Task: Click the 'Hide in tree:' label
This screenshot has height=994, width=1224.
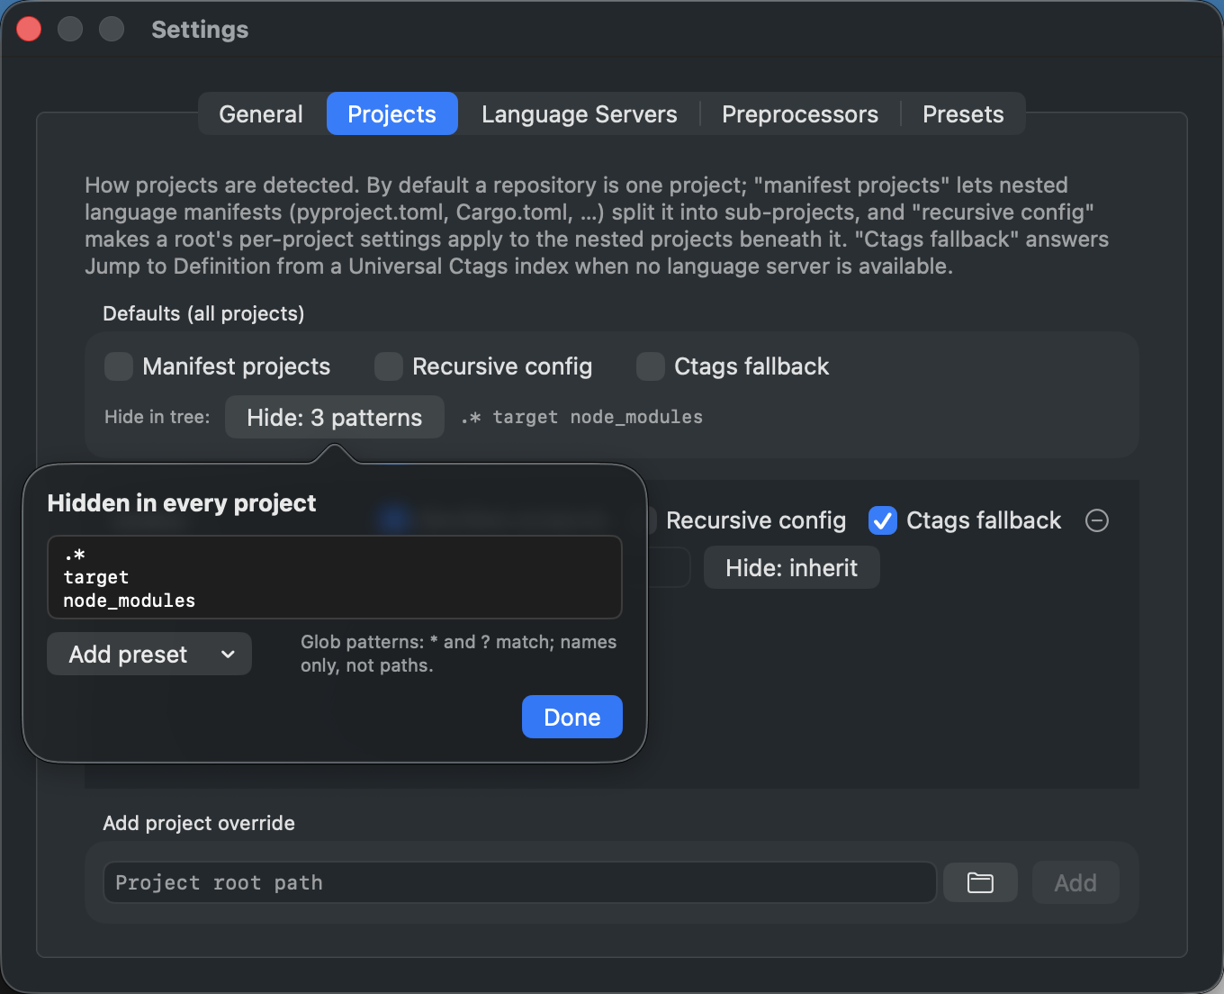Action: click(x=157, y=417)
